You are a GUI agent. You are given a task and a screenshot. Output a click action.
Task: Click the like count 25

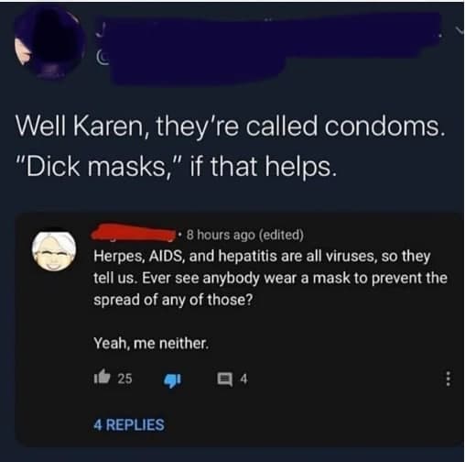tap(124, 379)
